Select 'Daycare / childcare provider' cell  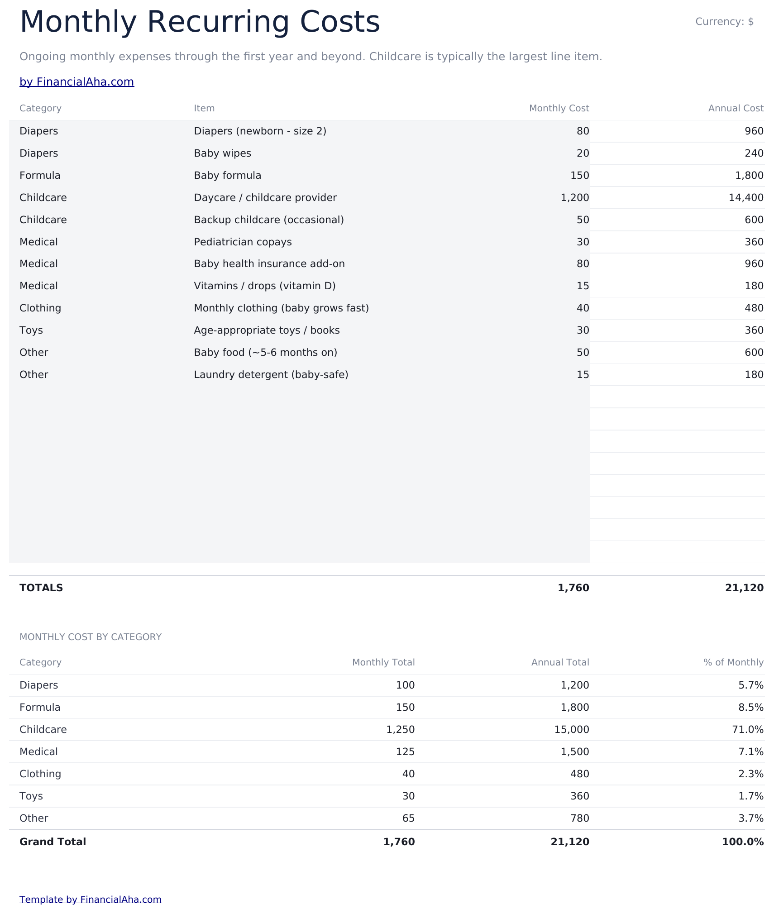coord(265,198)
